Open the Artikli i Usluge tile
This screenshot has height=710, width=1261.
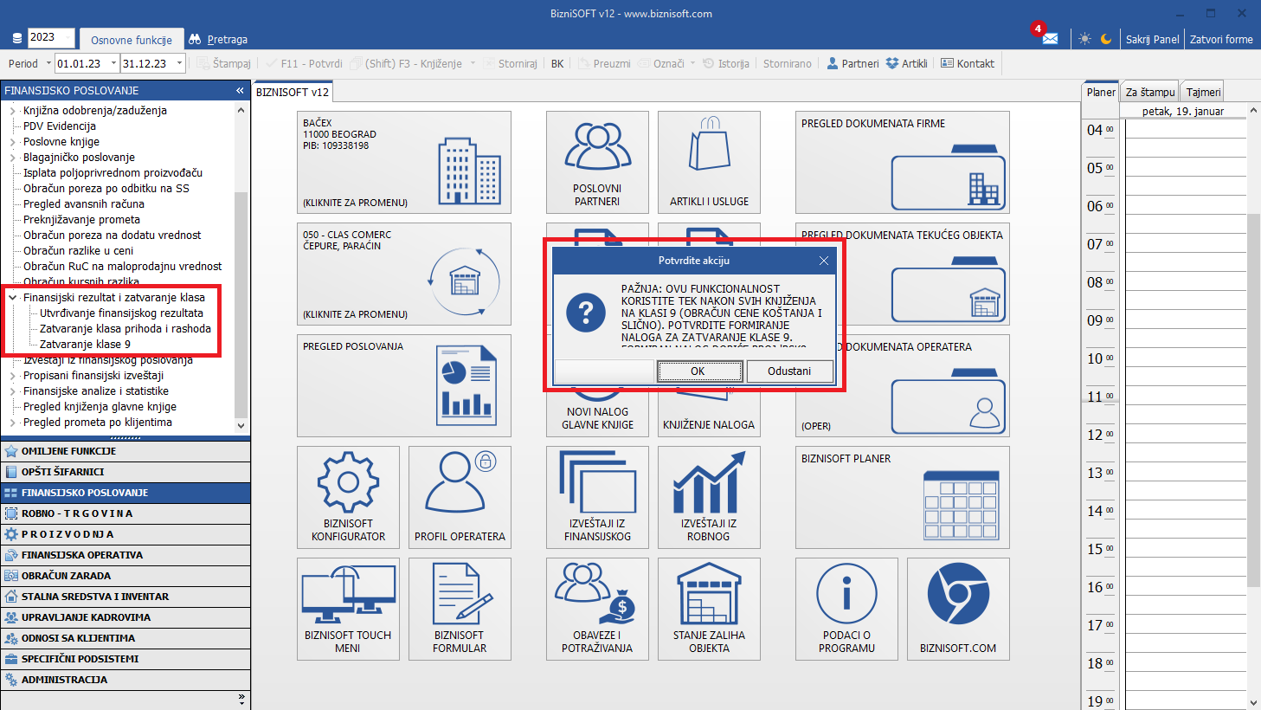tap(709, 162)
